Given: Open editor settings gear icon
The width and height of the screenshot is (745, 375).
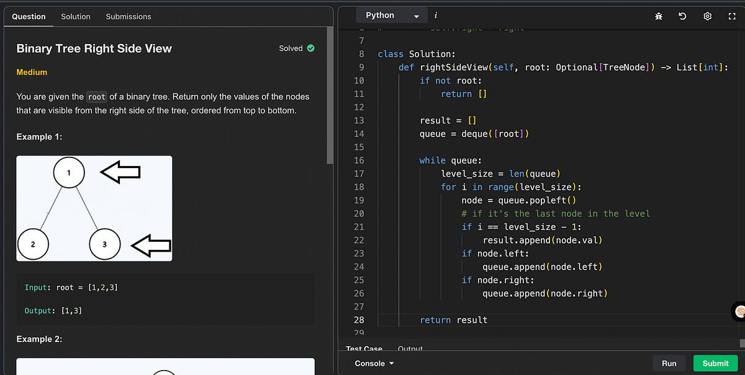Looking at the screenshot, I should 707,16.
